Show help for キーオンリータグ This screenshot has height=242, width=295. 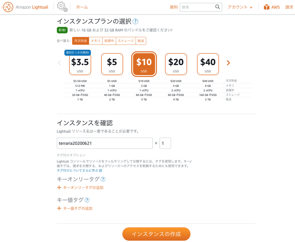pos(103,179)
